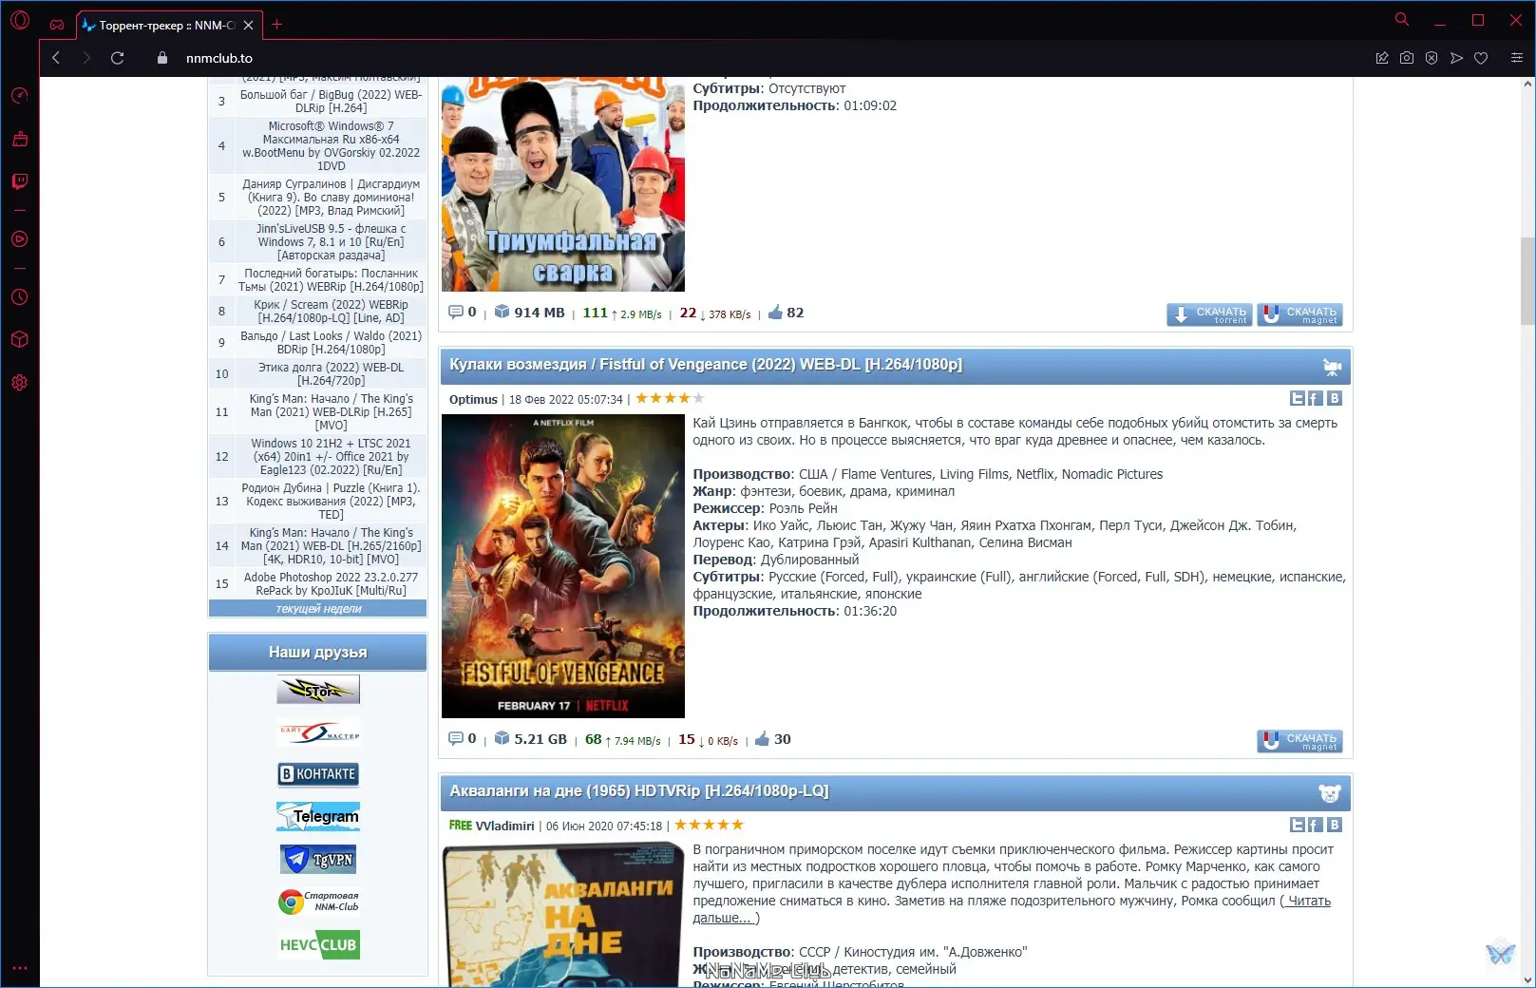Viewport: 1536px width, 988px height.
Task: Send page to My Flow
Action: [x=1456, y=58]
